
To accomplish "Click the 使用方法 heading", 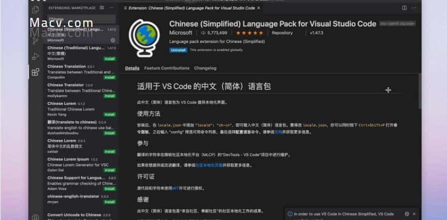I will tap(149, 114).
